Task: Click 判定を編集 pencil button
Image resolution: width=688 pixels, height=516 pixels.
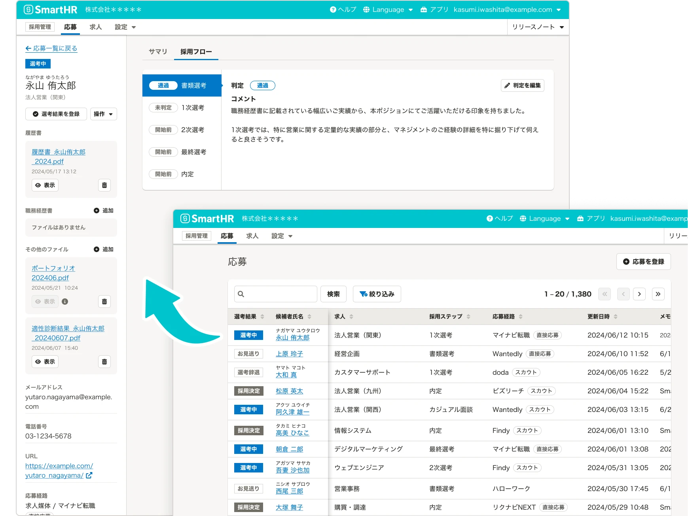Action: tap(523, 85)
